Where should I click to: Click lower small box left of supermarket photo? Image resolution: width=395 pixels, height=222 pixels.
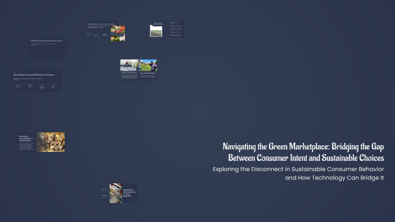[105, 196]
